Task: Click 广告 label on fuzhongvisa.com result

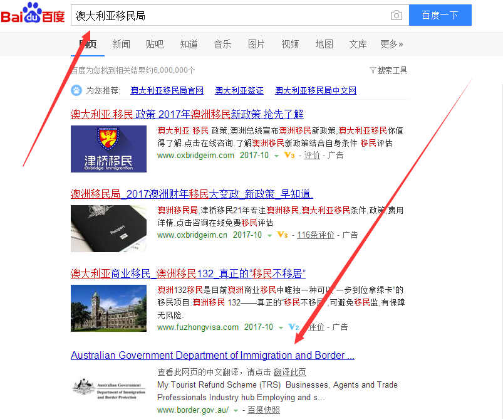Action: [x=340, y=327]
